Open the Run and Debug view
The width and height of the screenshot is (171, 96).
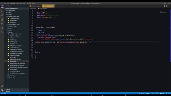point(2,15)
